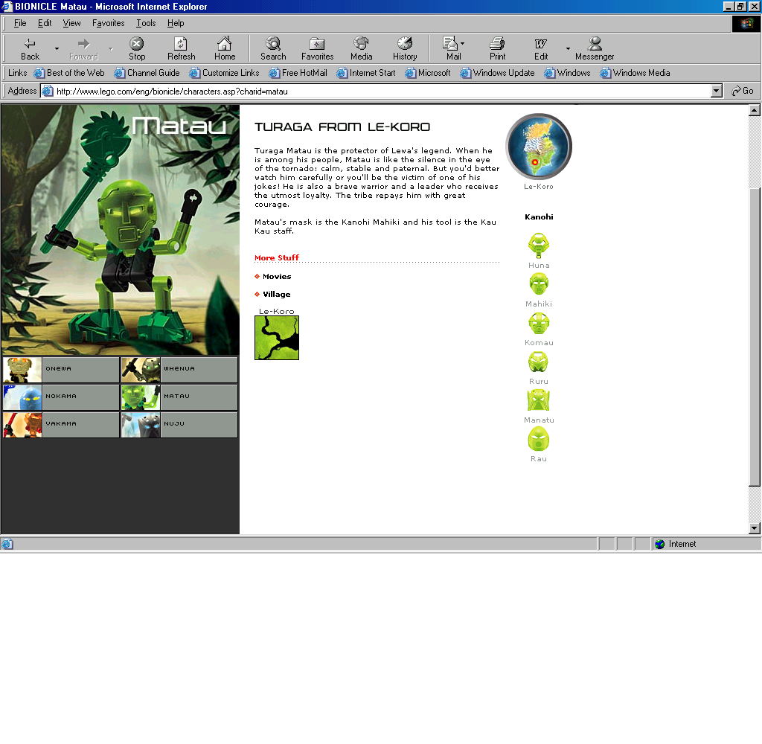762x744 pixels.
Task: Select the Komau mask icon
Action: click(x=539, y=323)
